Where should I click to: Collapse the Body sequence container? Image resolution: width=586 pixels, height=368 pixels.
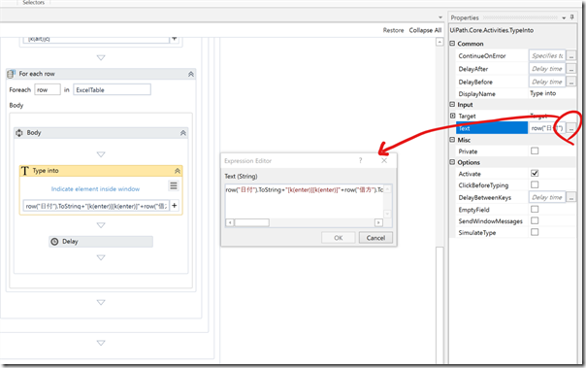click(x=183, y=133)
